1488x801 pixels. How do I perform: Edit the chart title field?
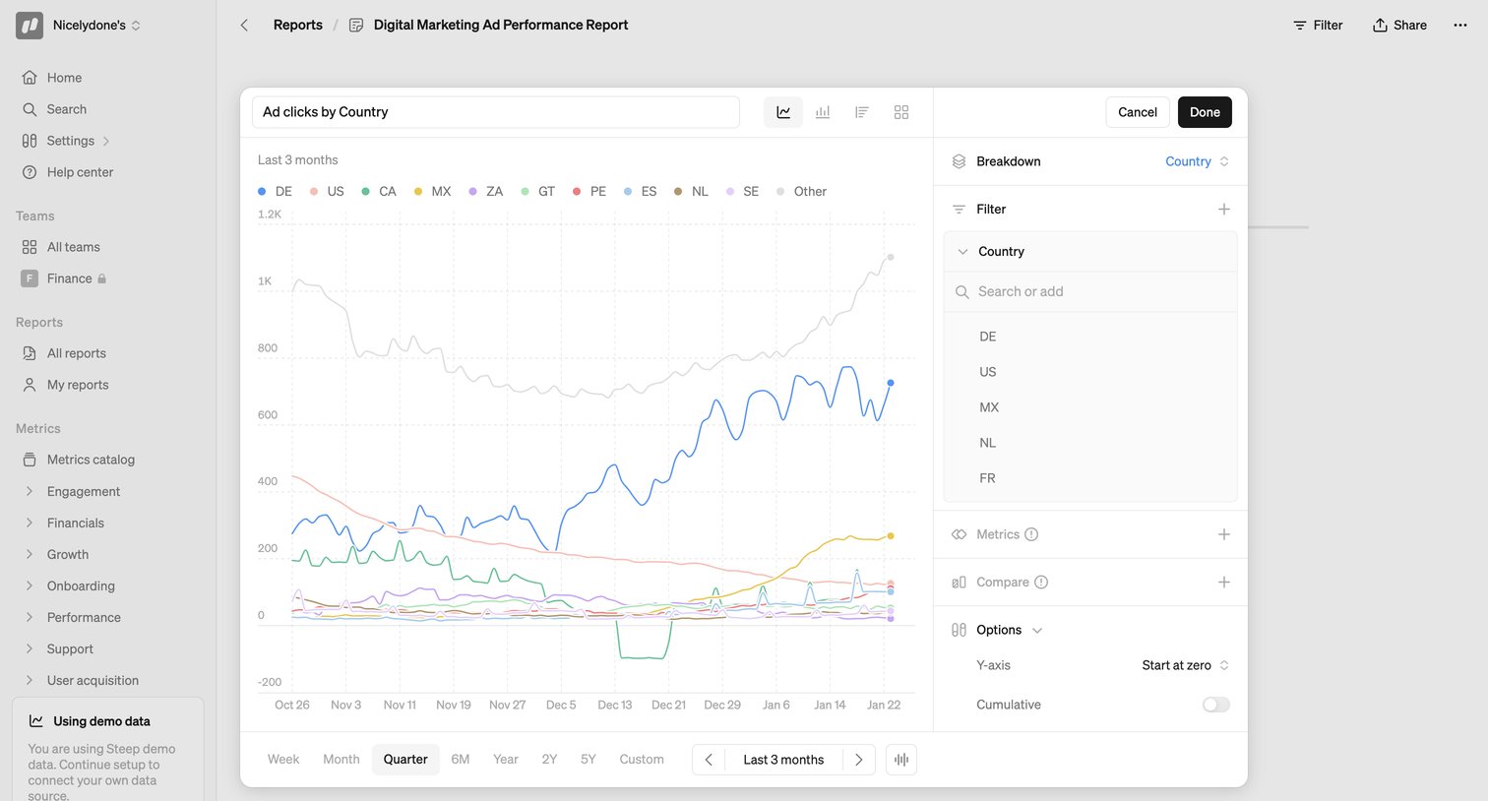496,112
